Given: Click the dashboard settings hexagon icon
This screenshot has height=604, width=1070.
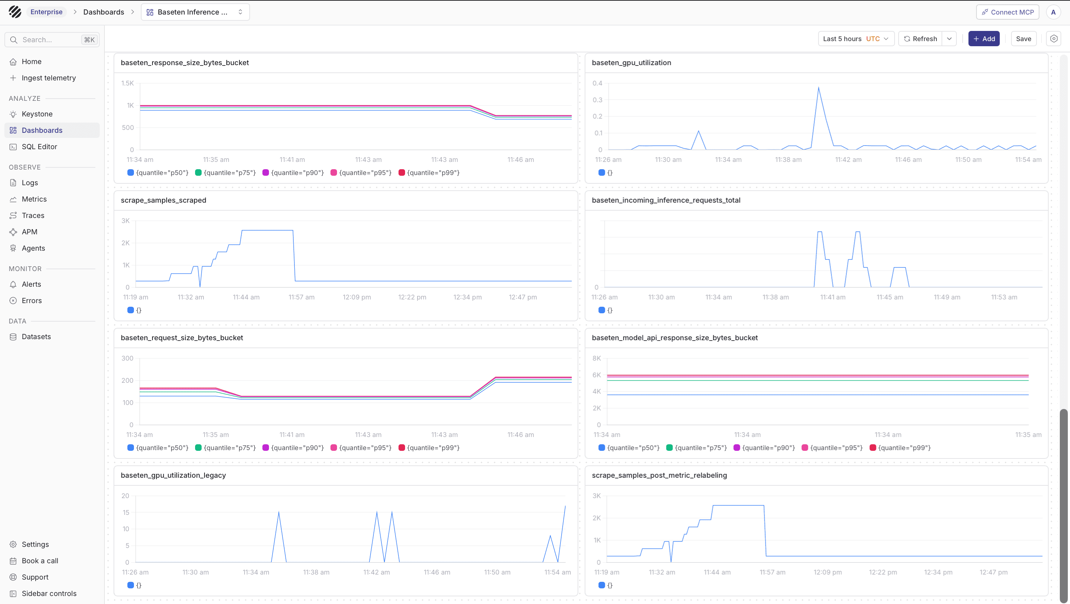Looking at the screenshot, I should coord(1054,39).
